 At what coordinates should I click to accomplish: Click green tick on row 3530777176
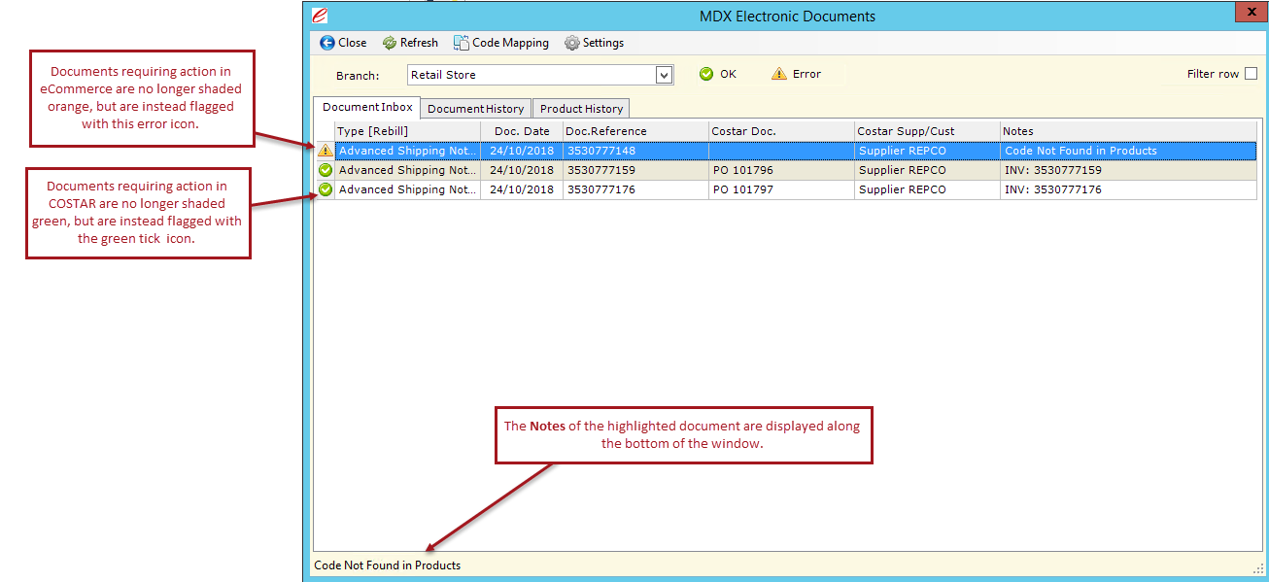point(325,189)
